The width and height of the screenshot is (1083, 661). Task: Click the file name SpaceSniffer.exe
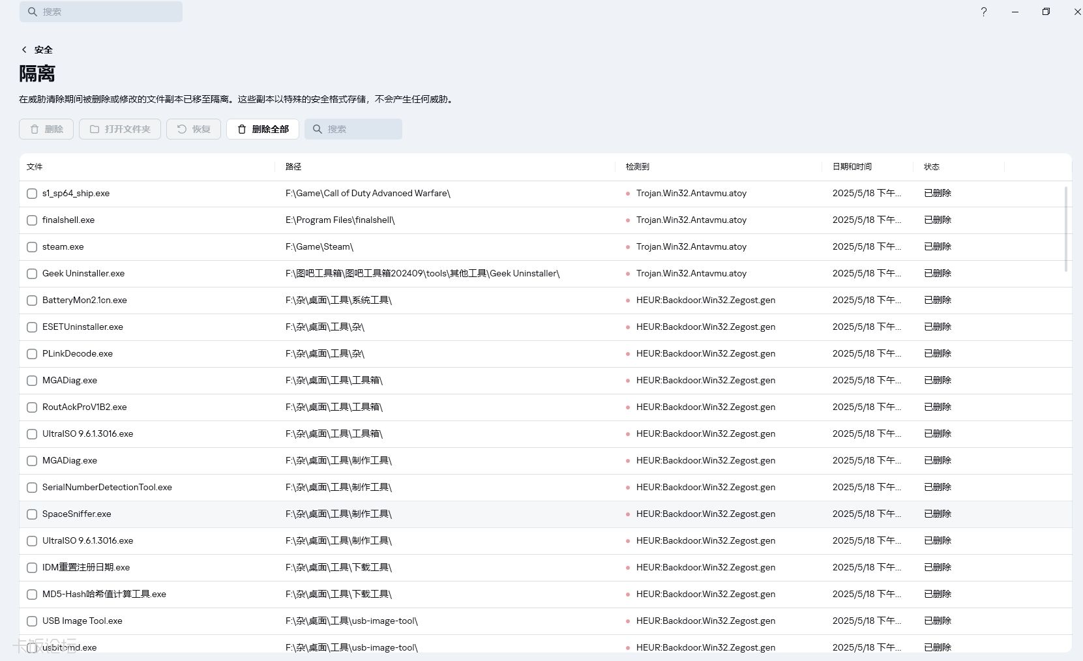pyautogui.click(x=77, y=514)
